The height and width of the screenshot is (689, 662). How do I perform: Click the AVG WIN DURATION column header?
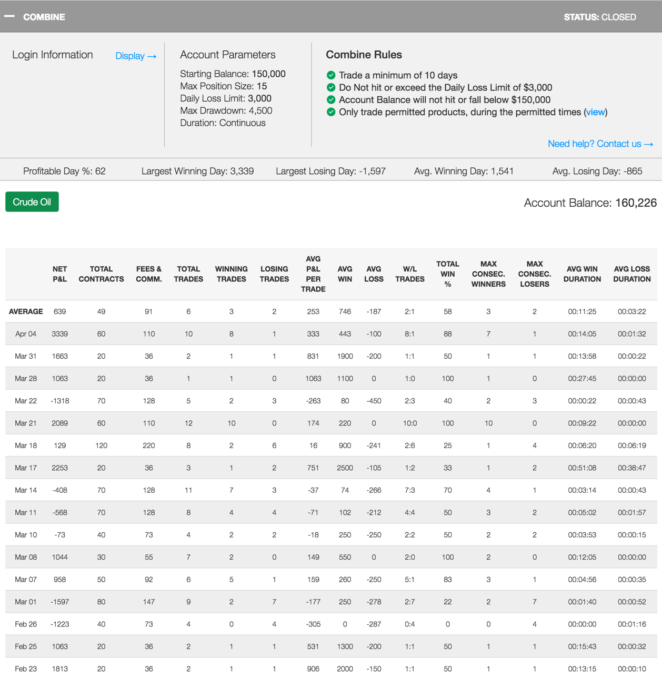(x=582, y=274)
